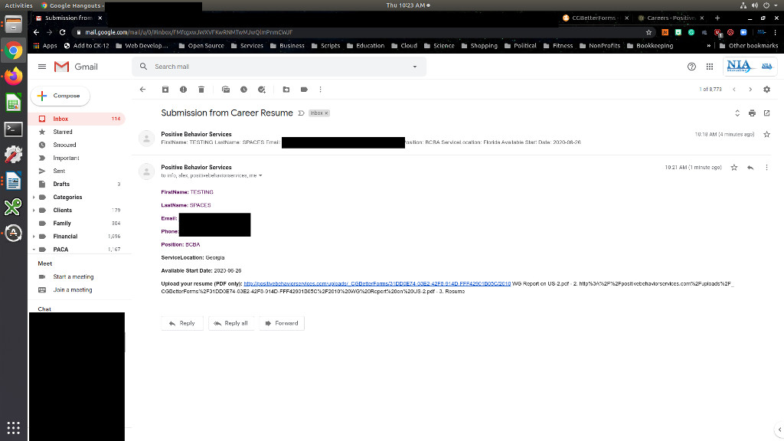This screenshot has width=784, height=441.
Task: Open the conversation in a new window
Action: [766, 113]
